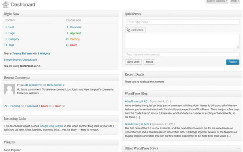Open the WordPress 3.8 RC1 blog post
The image size is (243, 152).
(x=136, y=101)
